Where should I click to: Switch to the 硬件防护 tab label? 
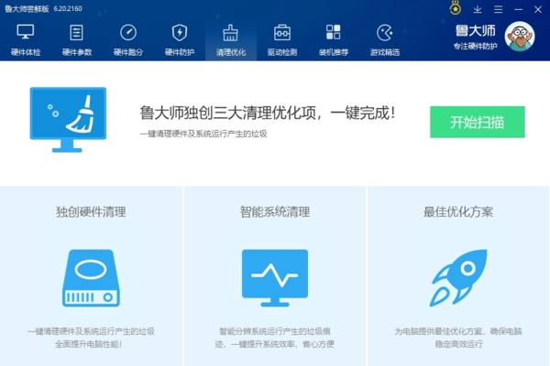pyautogui.click(x=180, y=52)
